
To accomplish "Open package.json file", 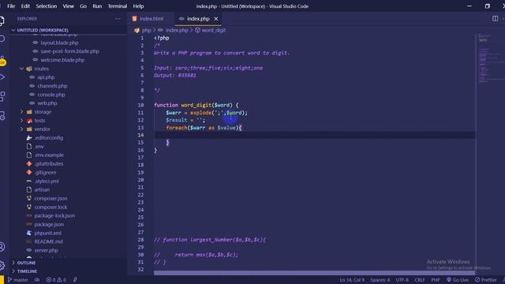I will click(49, 224).
